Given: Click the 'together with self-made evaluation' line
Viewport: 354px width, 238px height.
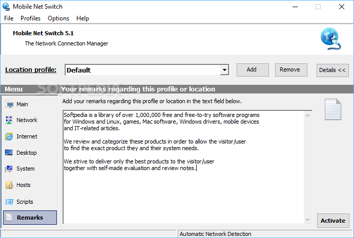Looking at the screenshot, I should 130,168.
